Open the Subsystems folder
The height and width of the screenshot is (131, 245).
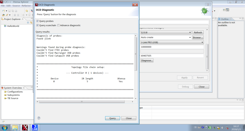click(12, 95)
